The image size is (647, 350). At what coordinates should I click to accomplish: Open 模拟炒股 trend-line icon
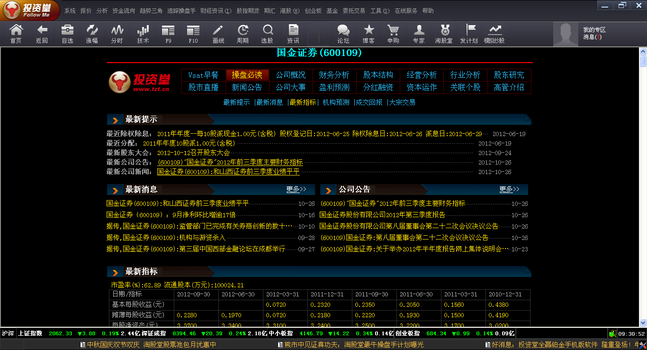tap(494, 34)
